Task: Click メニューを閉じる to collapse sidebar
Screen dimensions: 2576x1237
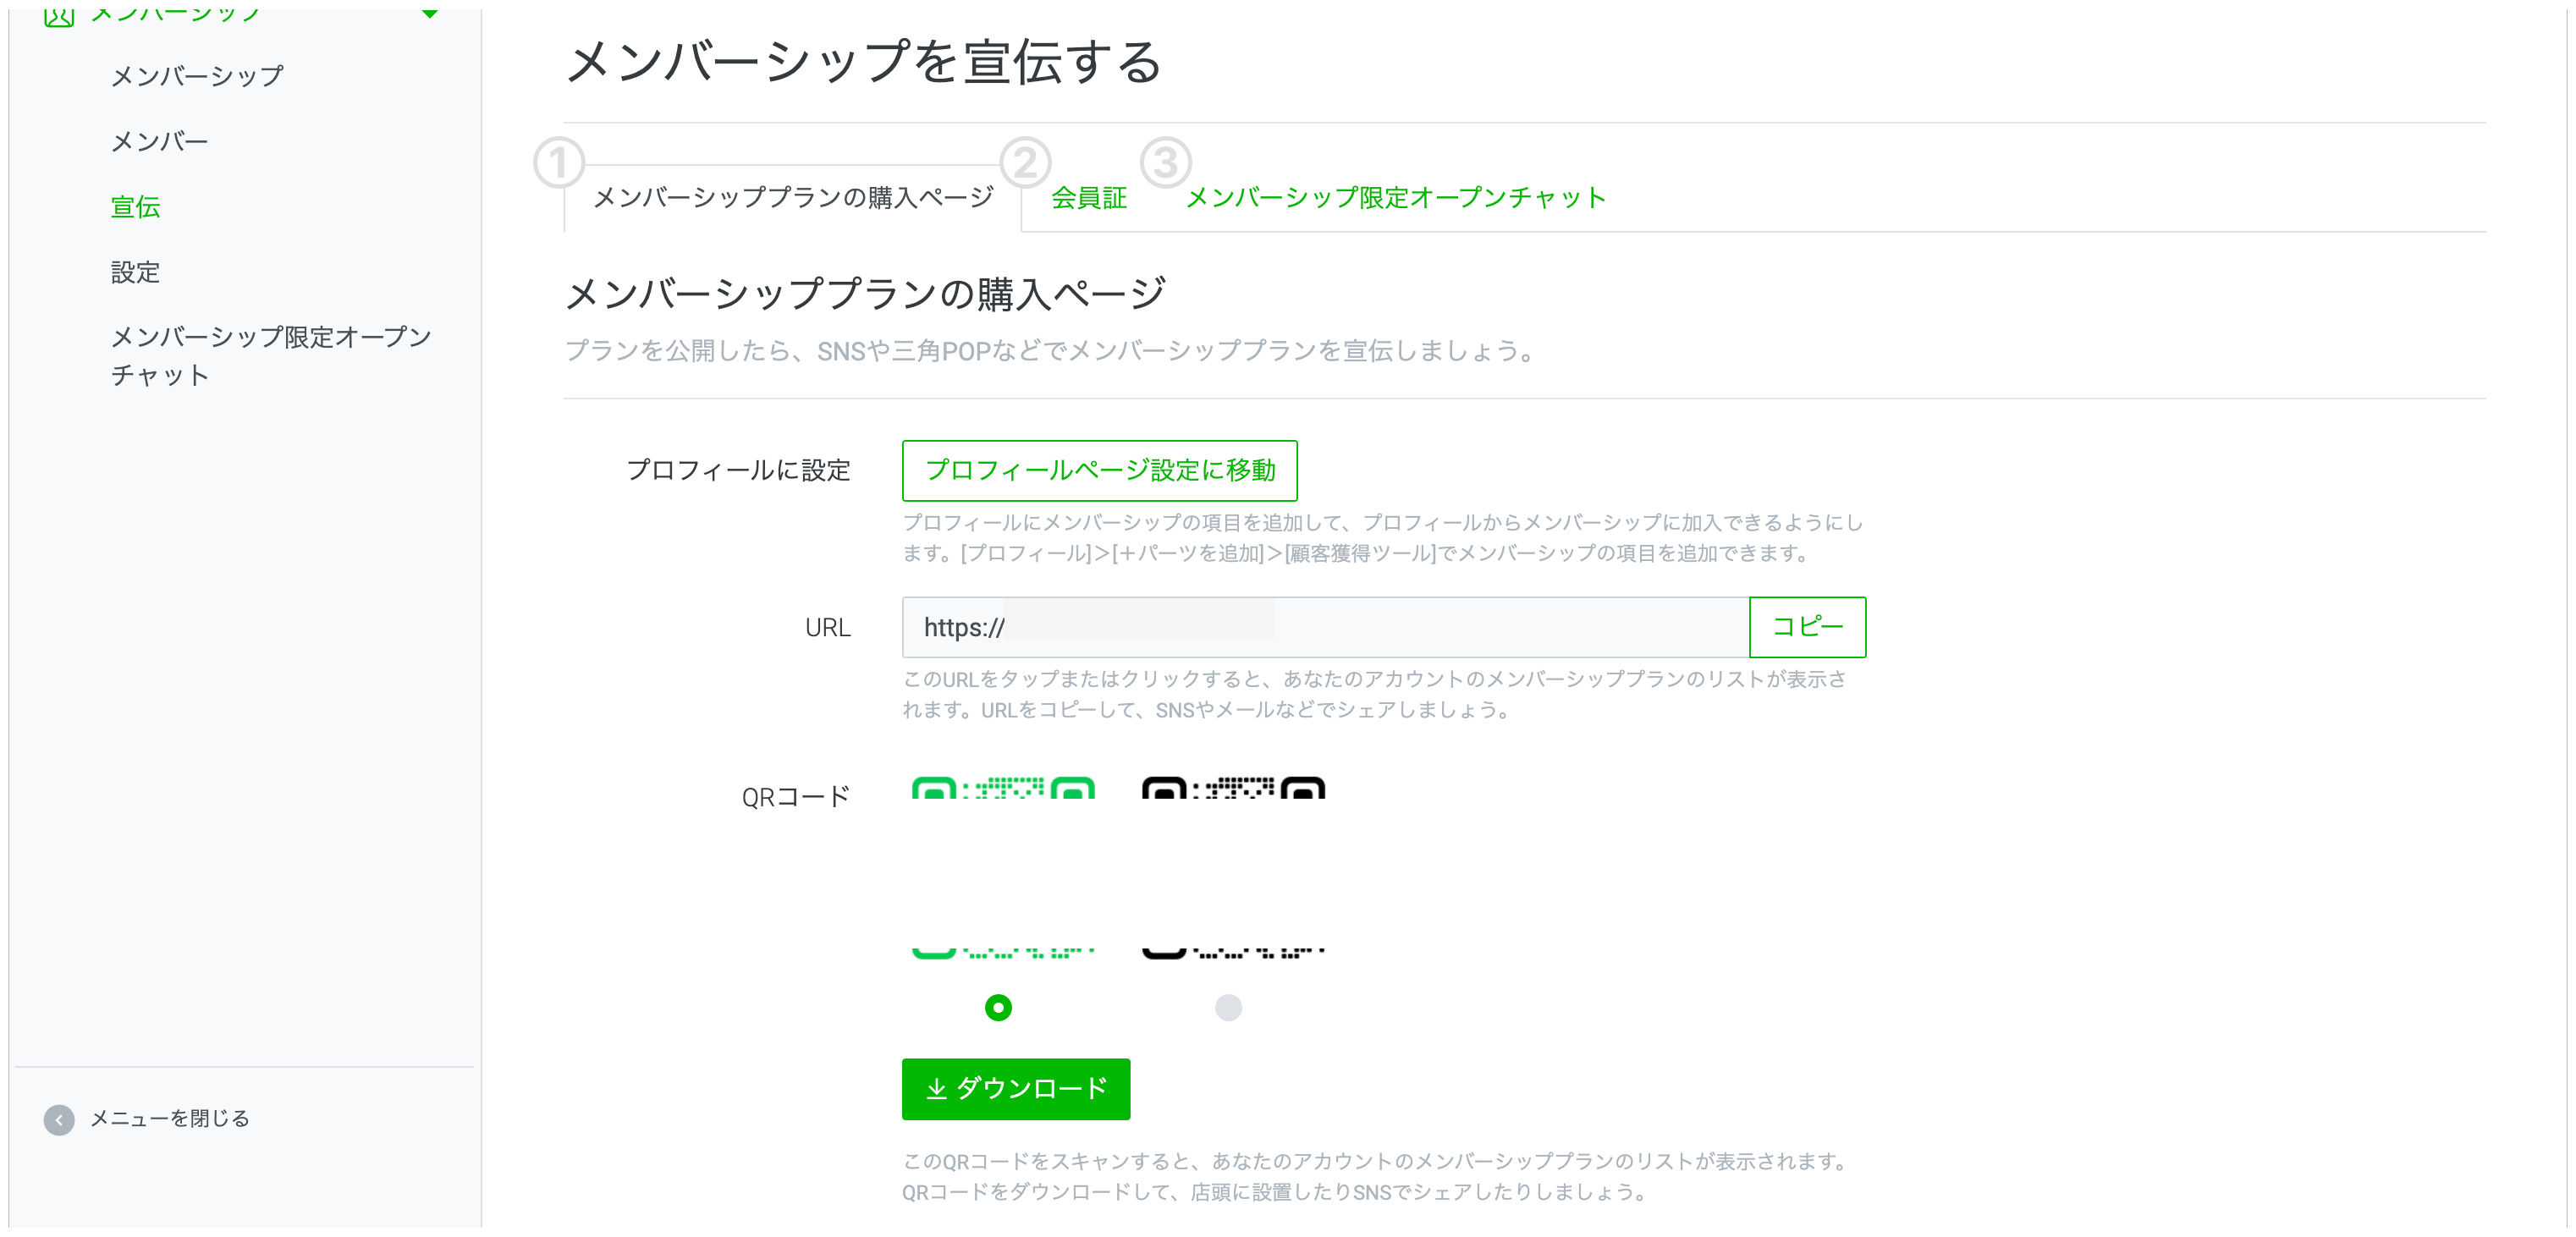Action: [169, 1118]
